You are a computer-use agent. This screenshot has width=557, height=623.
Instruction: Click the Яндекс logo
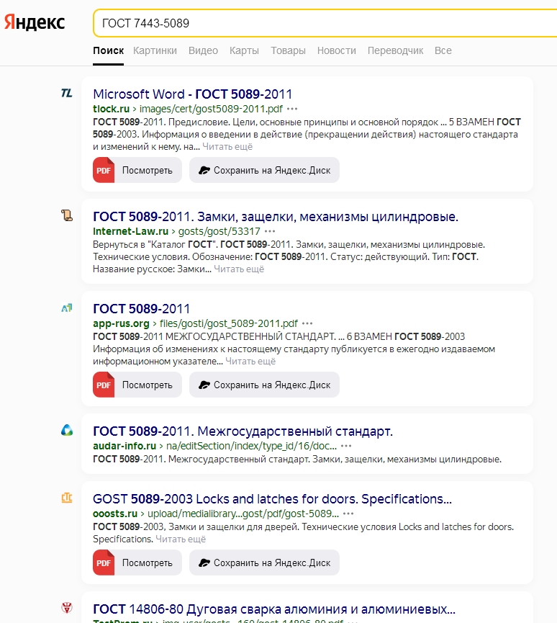click(x=35, y=22)
